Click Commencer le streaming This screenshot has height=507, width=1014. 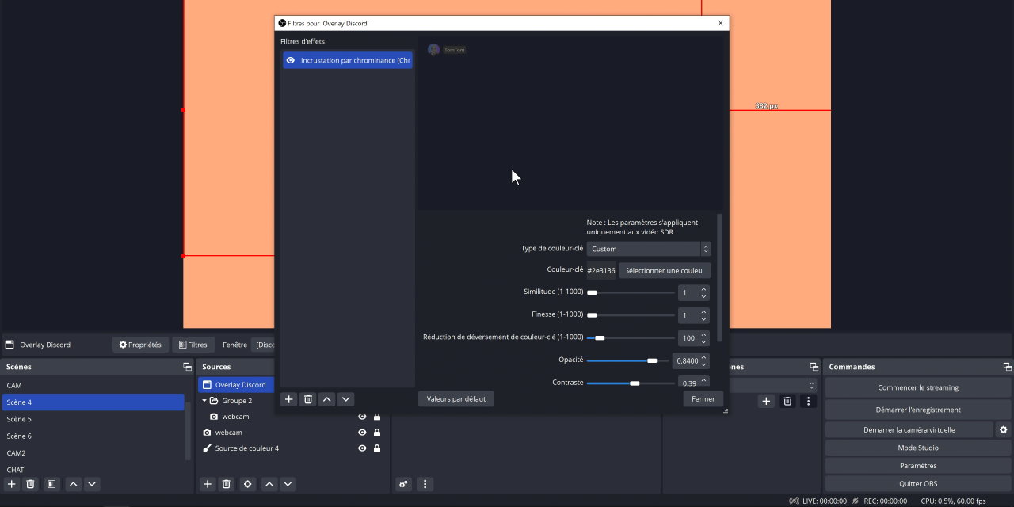917,387
